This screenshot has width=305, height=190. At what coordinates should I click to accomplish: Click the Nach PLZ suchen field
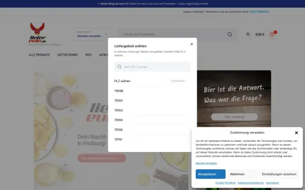click(152, 67)
